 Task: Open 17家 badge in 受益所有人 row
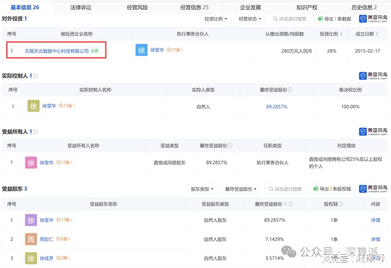pos(64,162)
